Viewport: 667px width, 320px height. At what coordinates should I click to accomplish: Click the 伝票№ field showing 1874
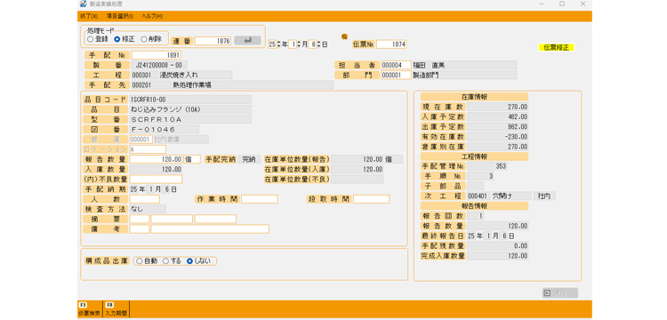click(x=391, y=44)
